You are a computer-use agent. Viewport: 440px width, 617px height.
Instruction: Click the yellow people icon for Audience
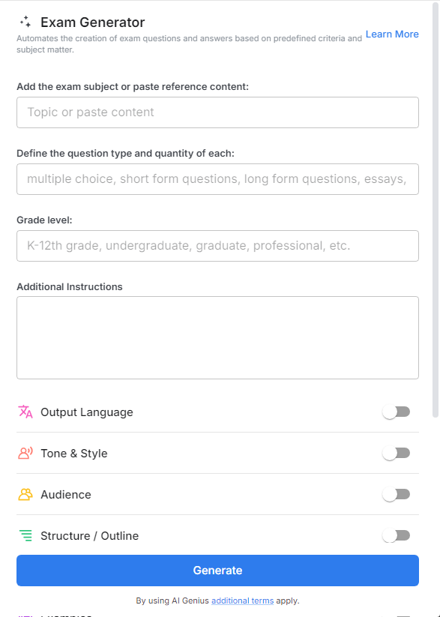pyautogui.click(x=25, y=494)
